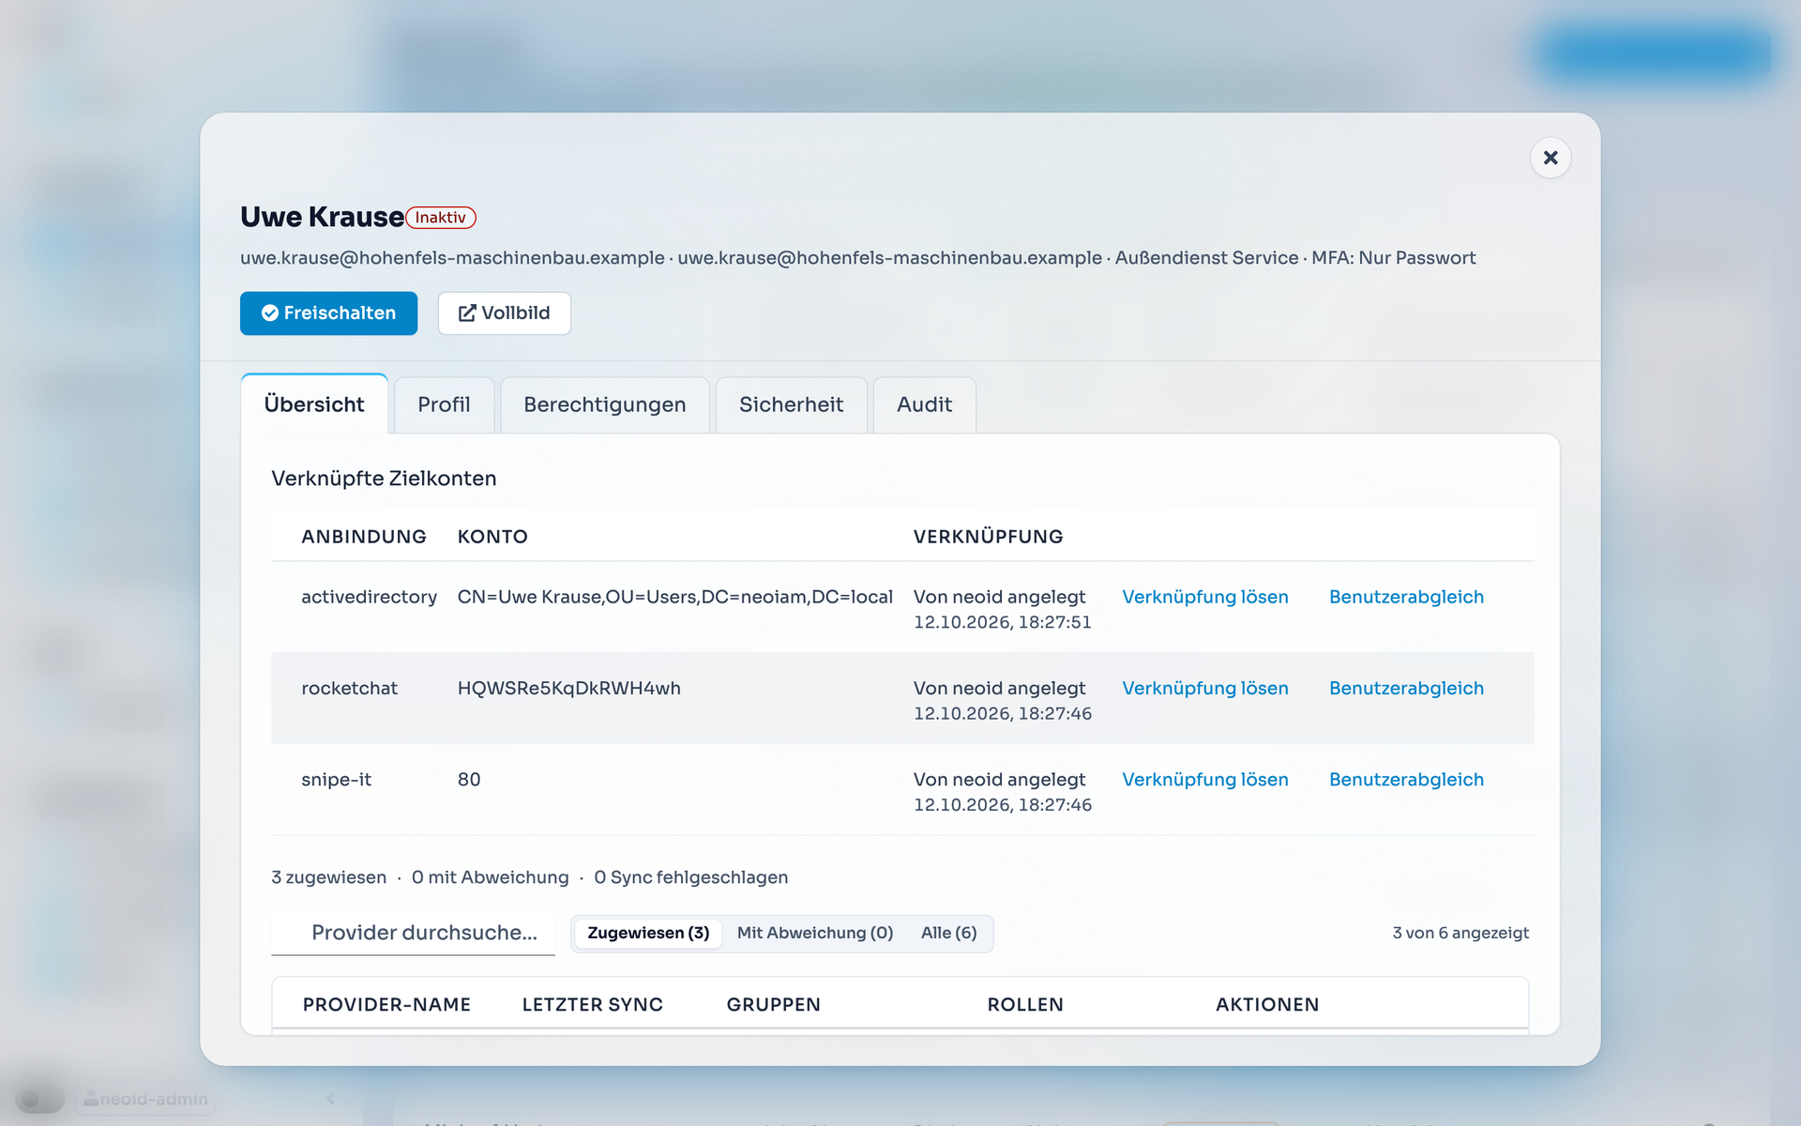The width and height of the screenshot is (1801, 1126).
Task: Start Benutzerabgleich for snipe-it
Action: pyautogui.click(x=1406, y=779)
